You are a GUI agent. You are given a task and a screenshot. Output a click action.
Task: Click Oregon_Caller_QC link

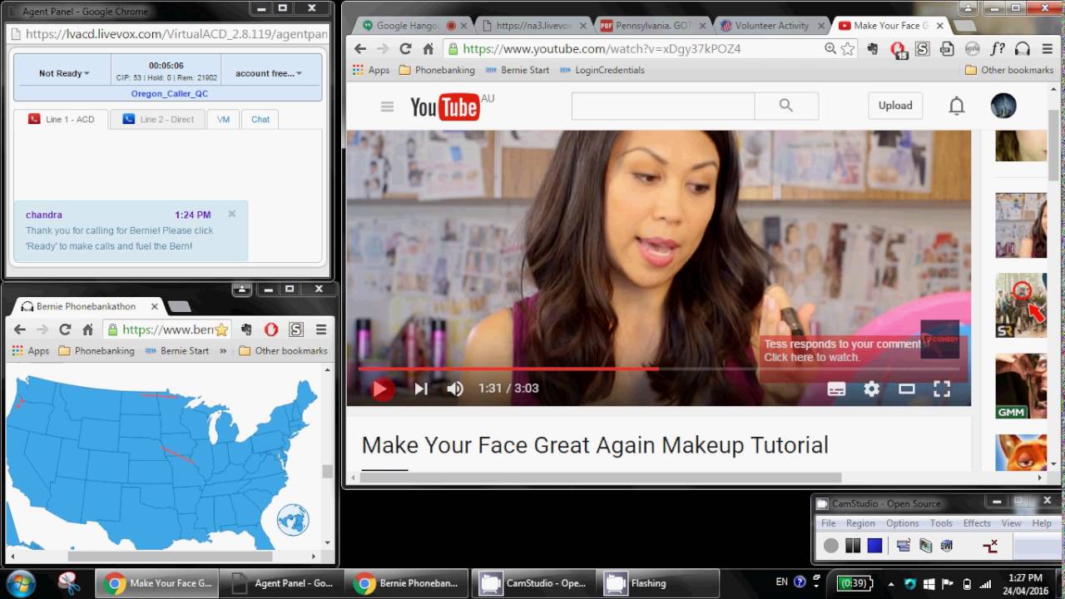tap(170, 94)
